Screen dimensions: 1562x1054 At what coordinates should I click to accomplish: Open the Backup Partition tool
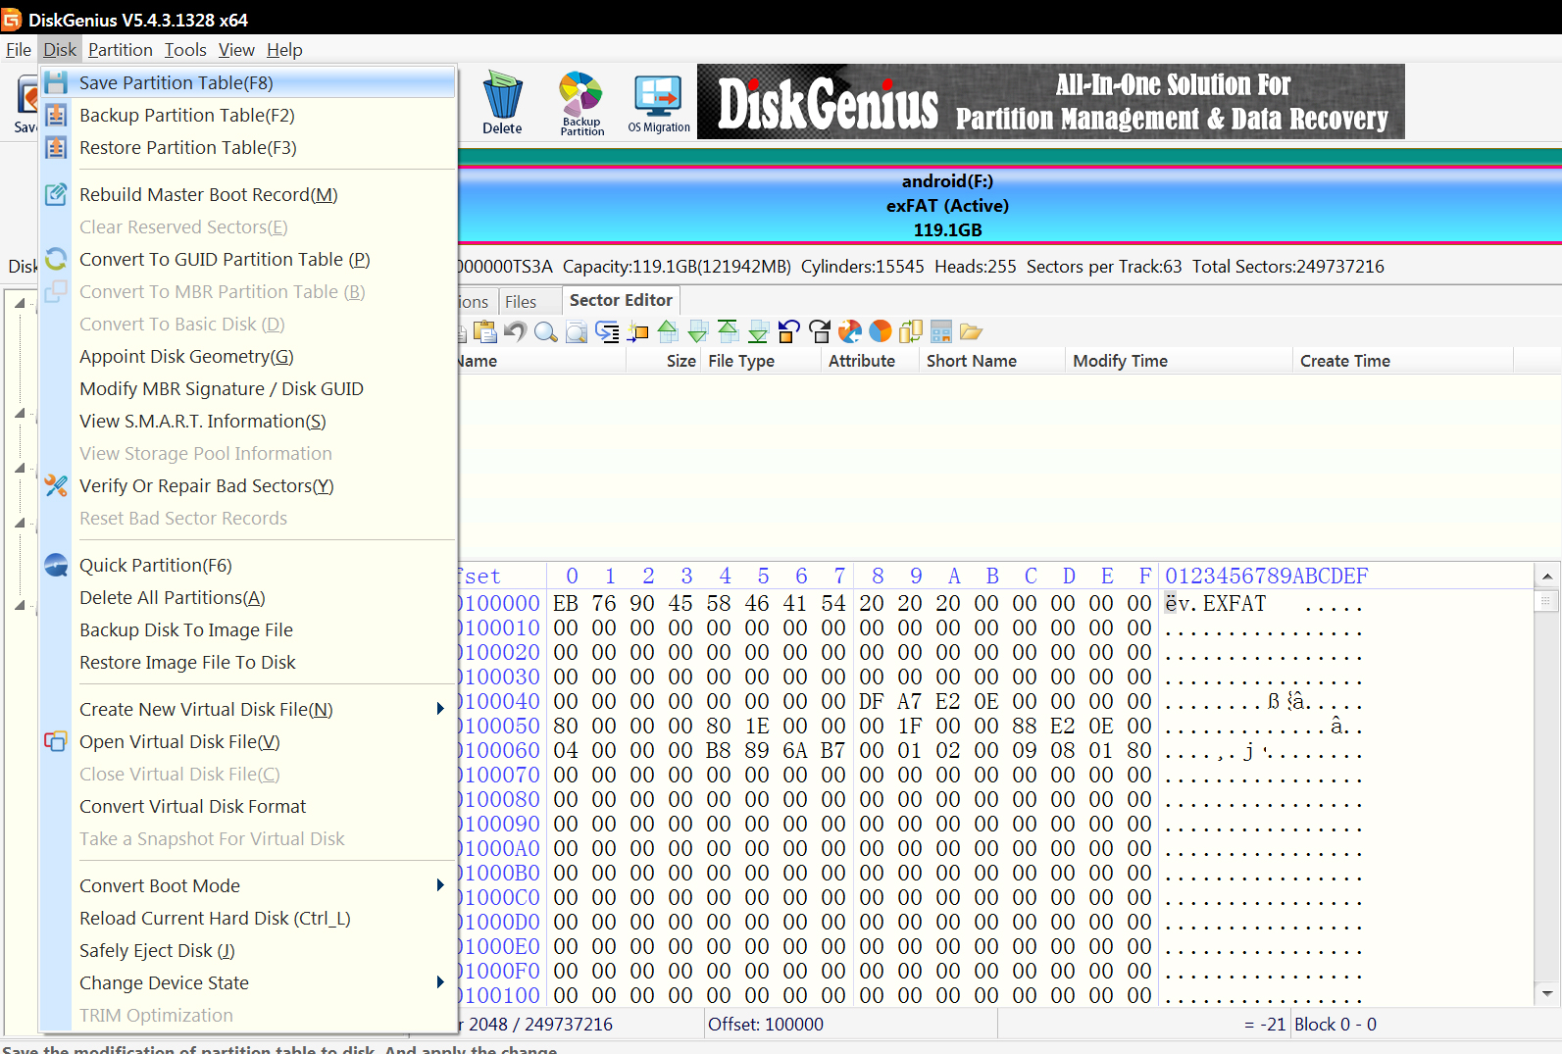581,102
